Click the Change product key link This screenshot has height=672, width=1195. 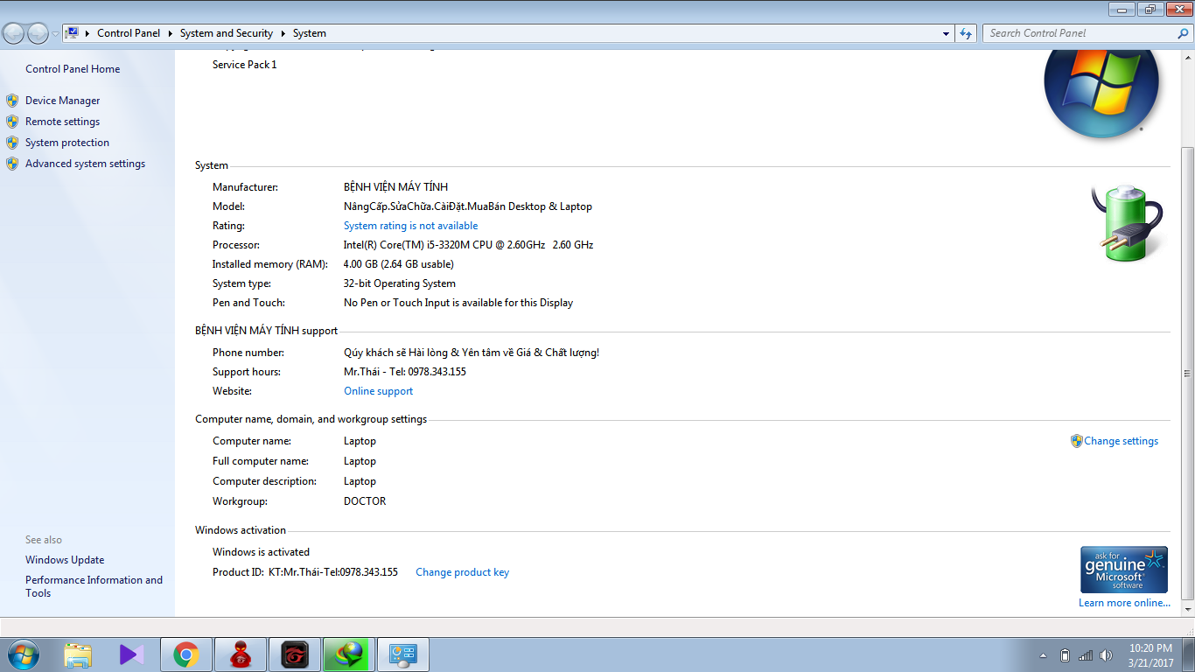462,572
